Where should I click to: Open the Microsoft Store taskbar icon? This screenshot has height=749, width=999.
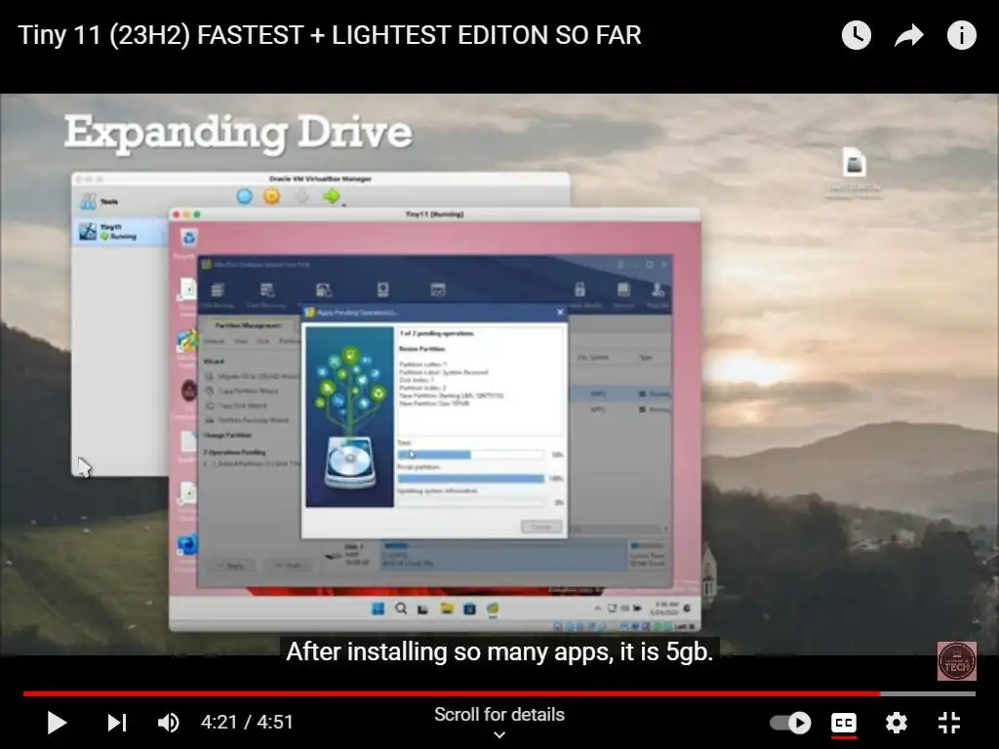coord(469,609)
